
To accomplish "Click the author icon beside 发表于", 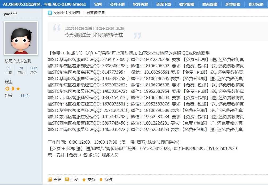I will pos(50,13).
